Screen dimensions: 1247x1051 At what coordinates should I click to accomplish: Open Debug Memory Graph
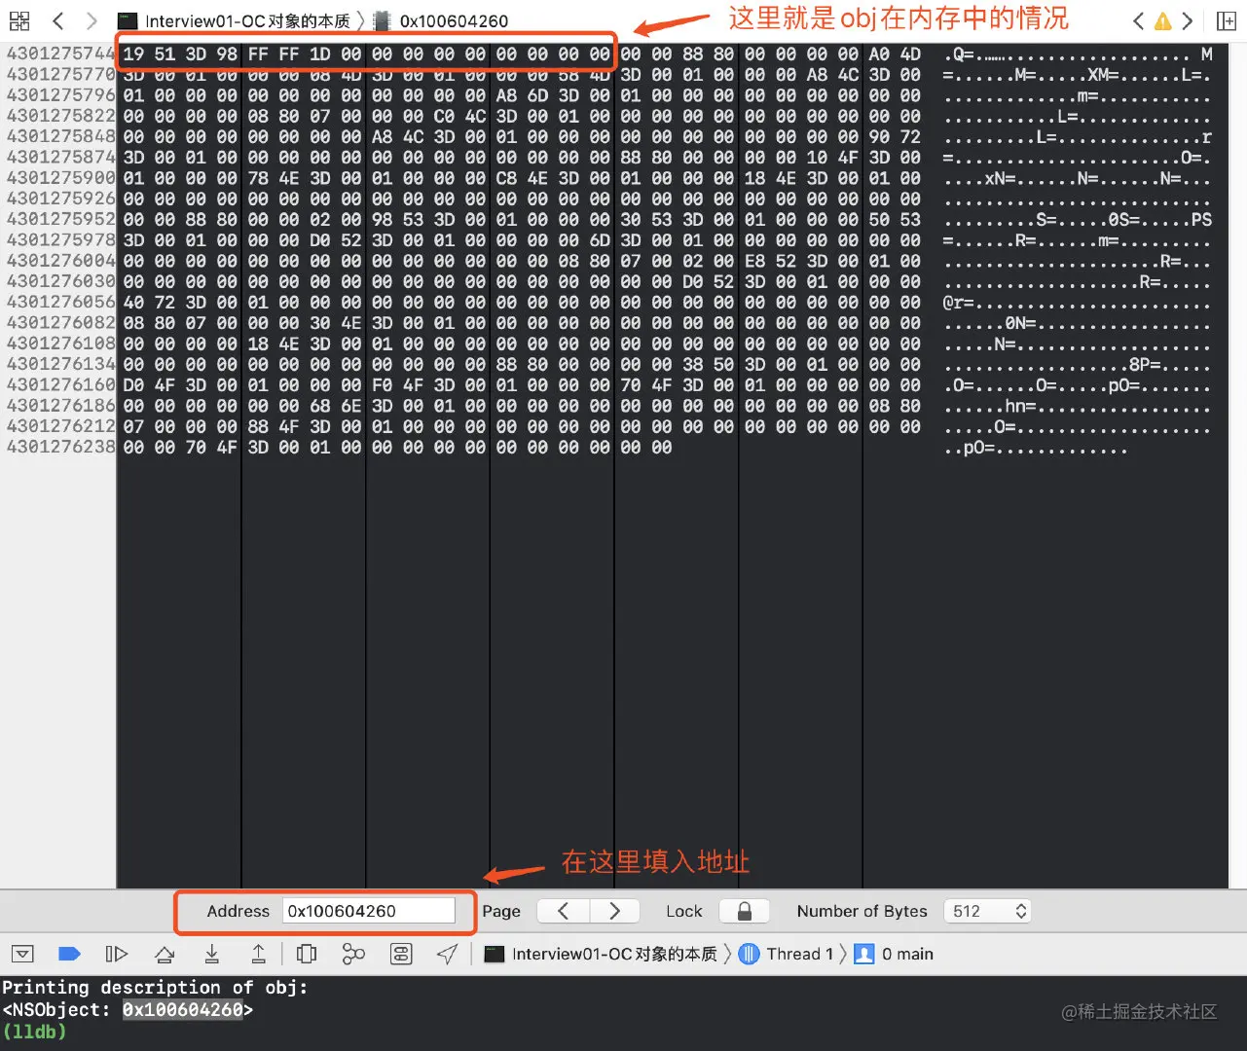353,954
